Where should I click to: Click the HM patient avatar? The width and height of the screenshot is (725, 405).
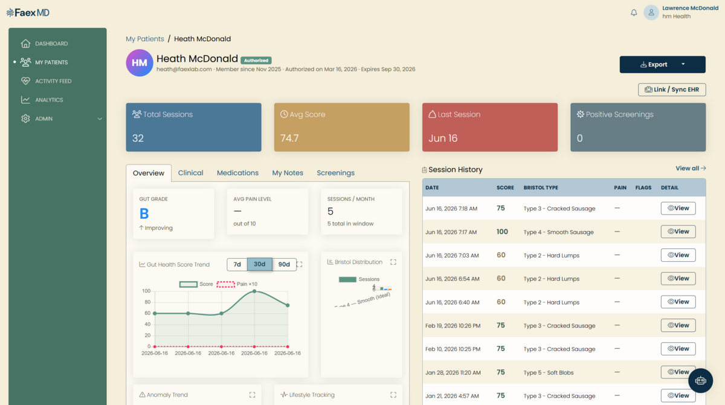[140, 63]
